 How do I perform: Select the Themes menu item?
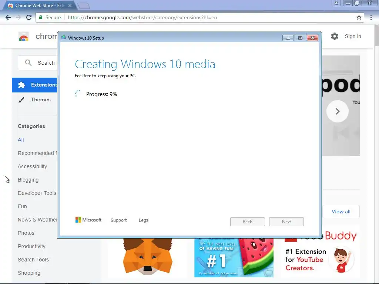click(x=34, y=99)
